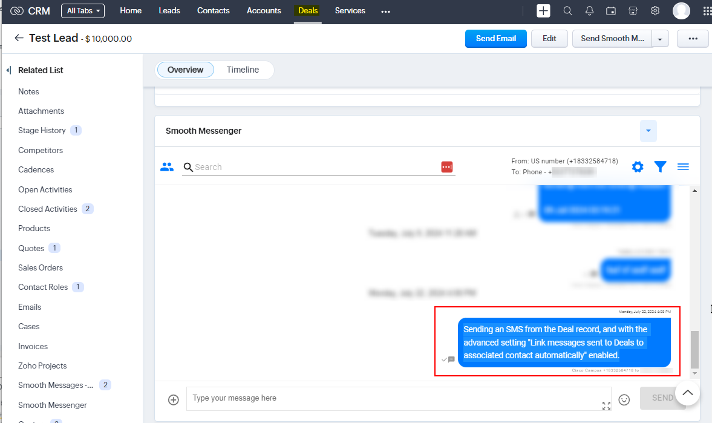Open the user profile avatar
This screenshot has width=712, height=423.
point(681,11)
